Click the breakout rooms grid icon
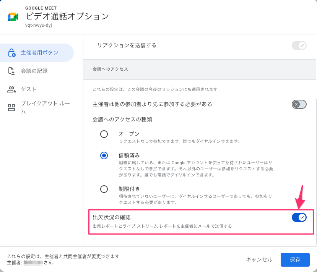 (x=11, y=107)
